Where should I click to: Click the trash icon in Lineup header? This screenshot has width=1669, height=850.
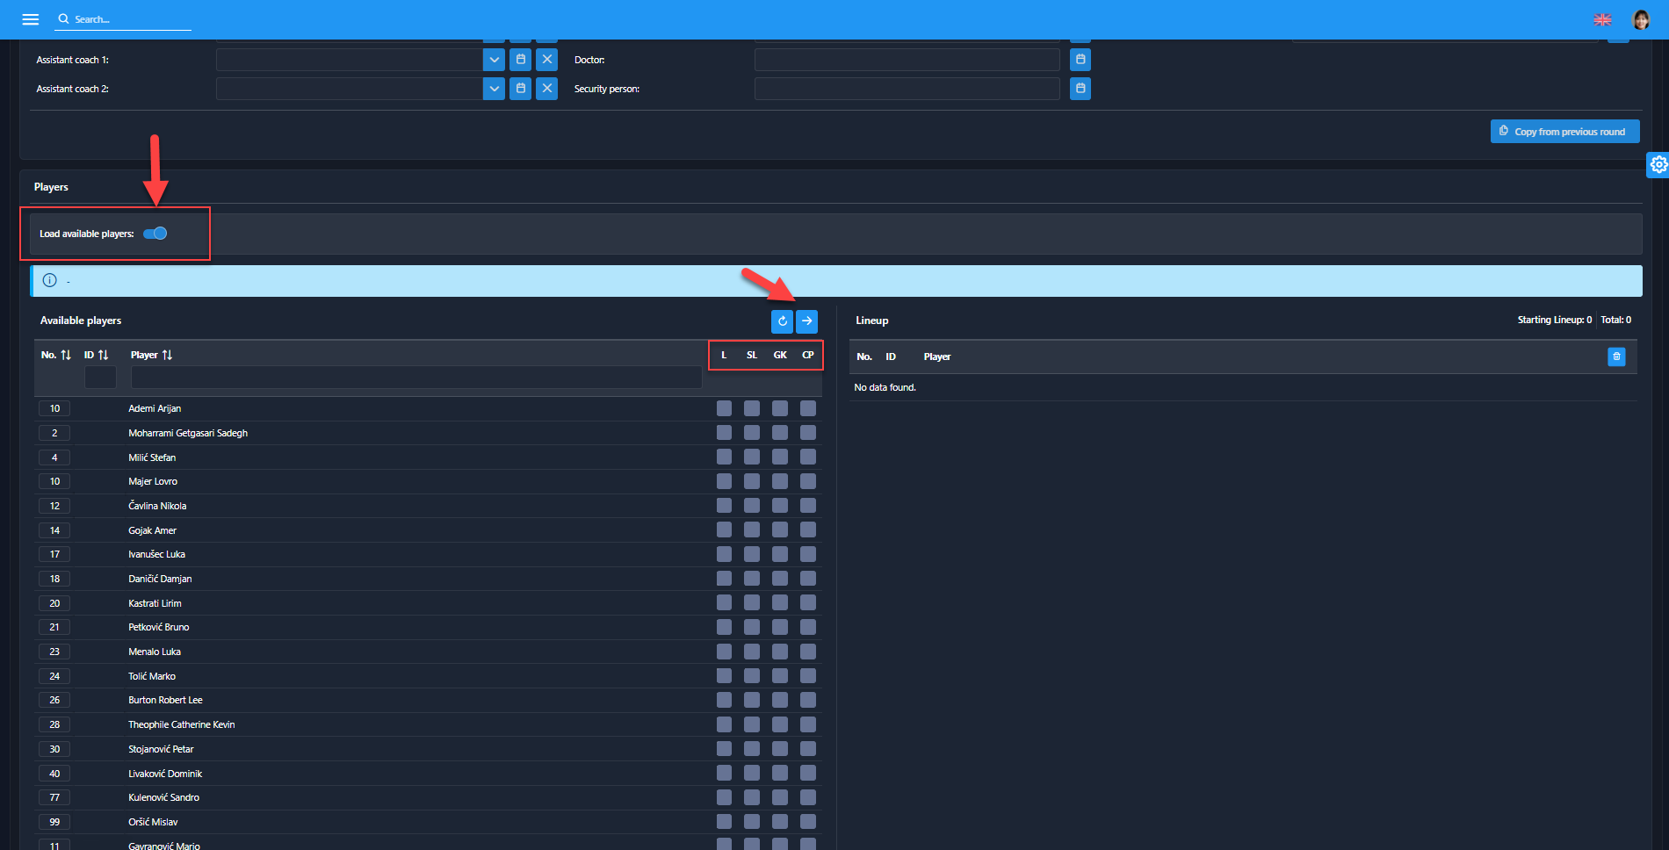(1616, 357)
